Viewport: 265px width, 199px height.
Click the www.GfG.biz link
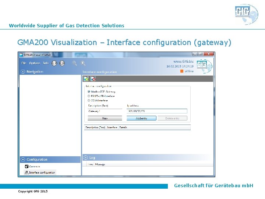183,62
